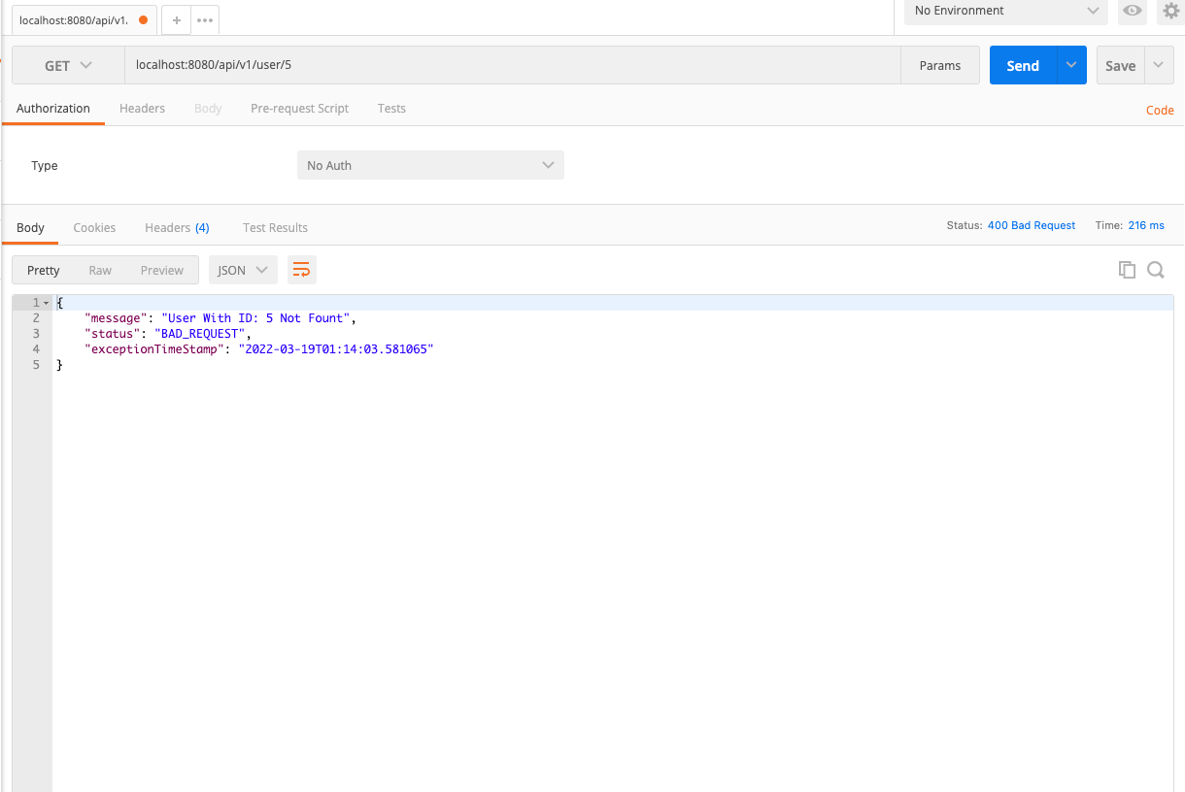The image size is (1185, 792).
Task: Switch to the Pre-request Script tab
Action: [x=299, y=108]
